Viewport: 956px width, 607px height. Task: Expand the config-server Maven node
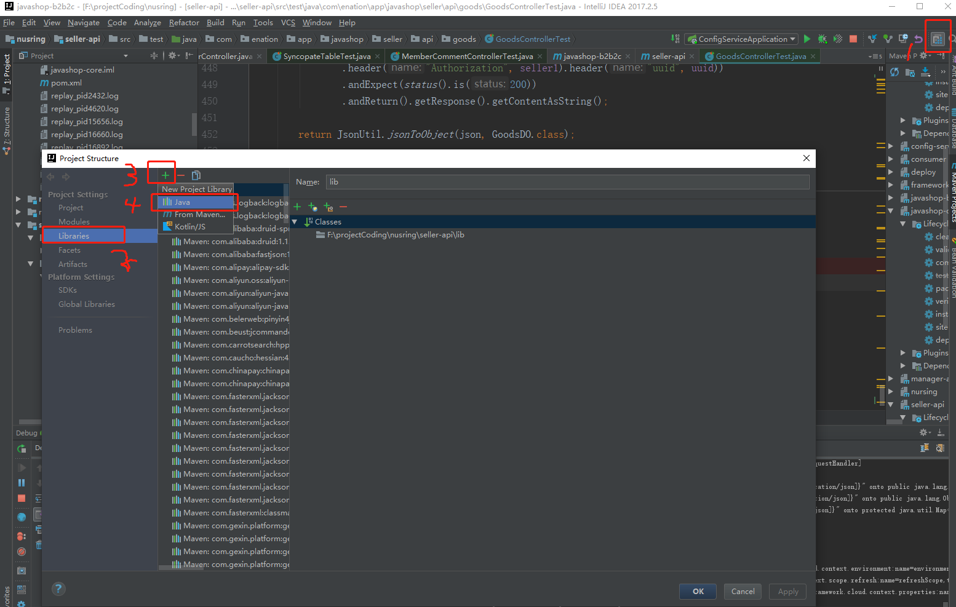890,146
